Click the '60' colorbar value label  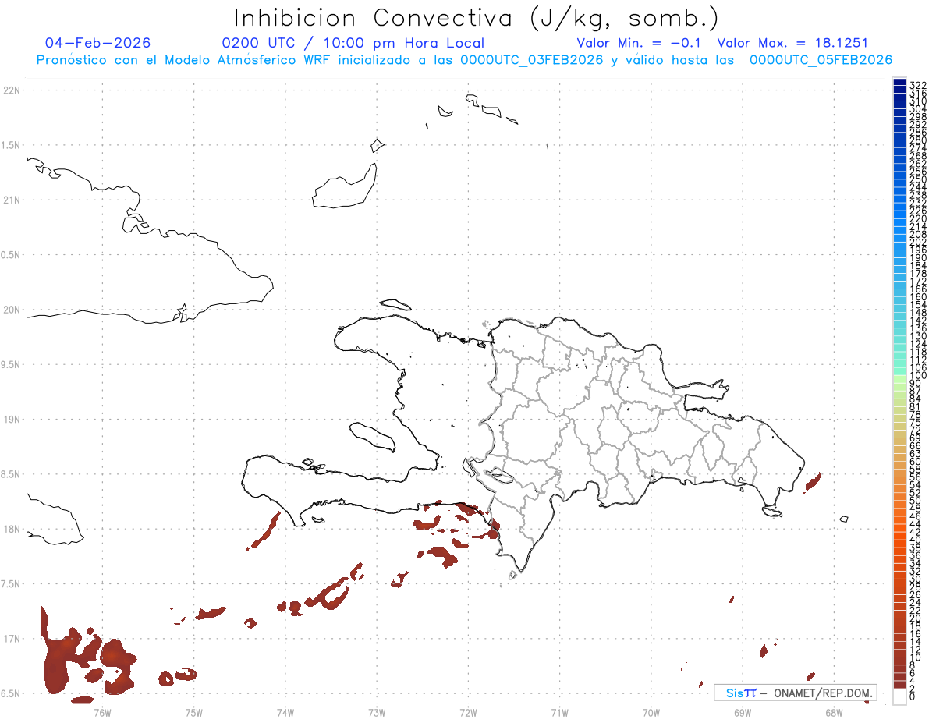[x=916, y=462]
